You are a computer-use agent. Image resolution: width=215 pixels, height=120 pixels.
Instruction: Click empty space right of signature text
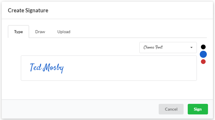click(x=129, y=68)
